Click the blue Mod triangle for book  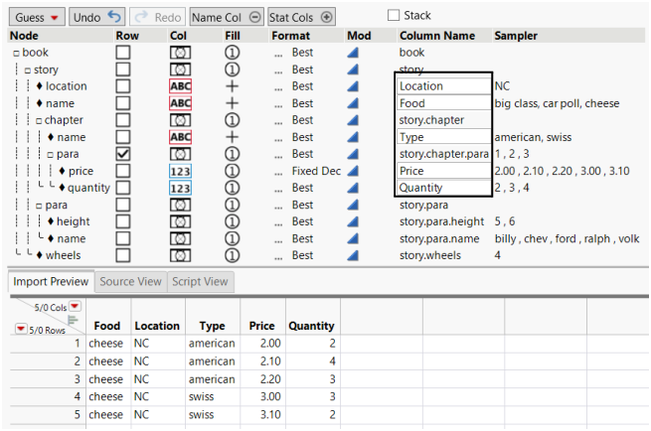coord(353,53)
